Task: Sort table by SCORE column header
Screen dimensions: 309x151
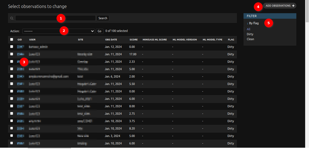Action: click(134, 40)
